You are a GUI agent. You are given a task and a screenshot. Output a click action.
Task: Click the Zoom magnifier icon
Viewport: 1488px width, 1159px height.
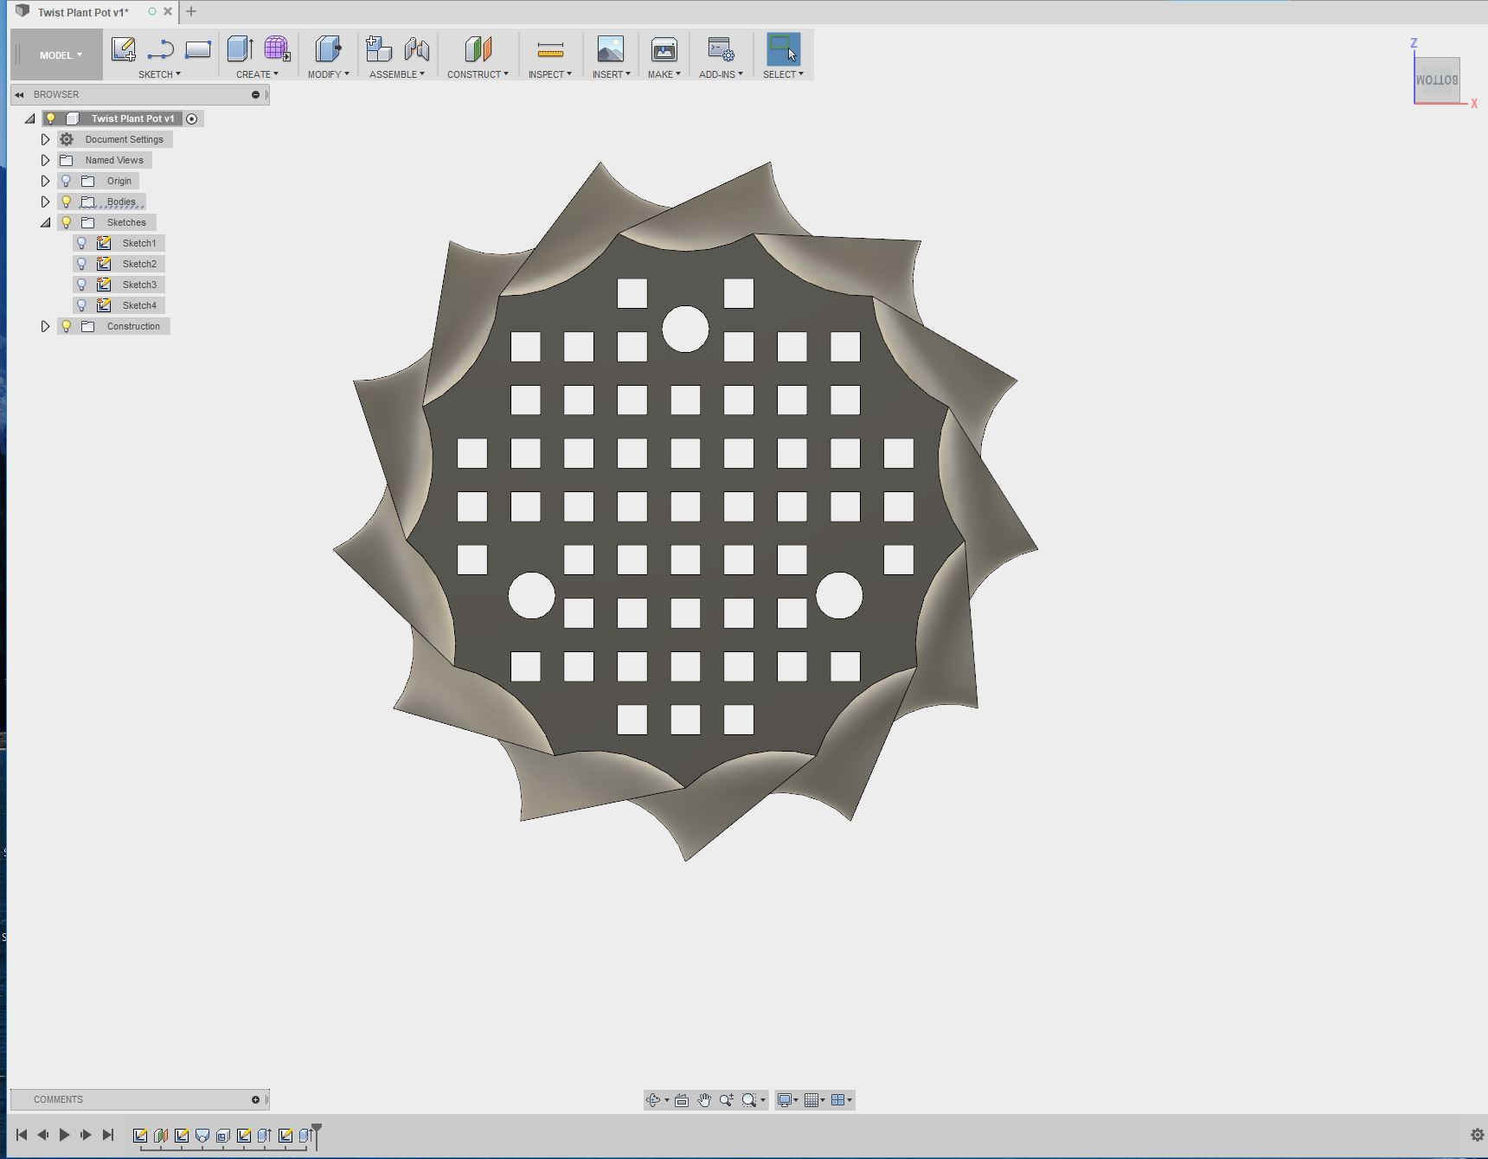727,1100
